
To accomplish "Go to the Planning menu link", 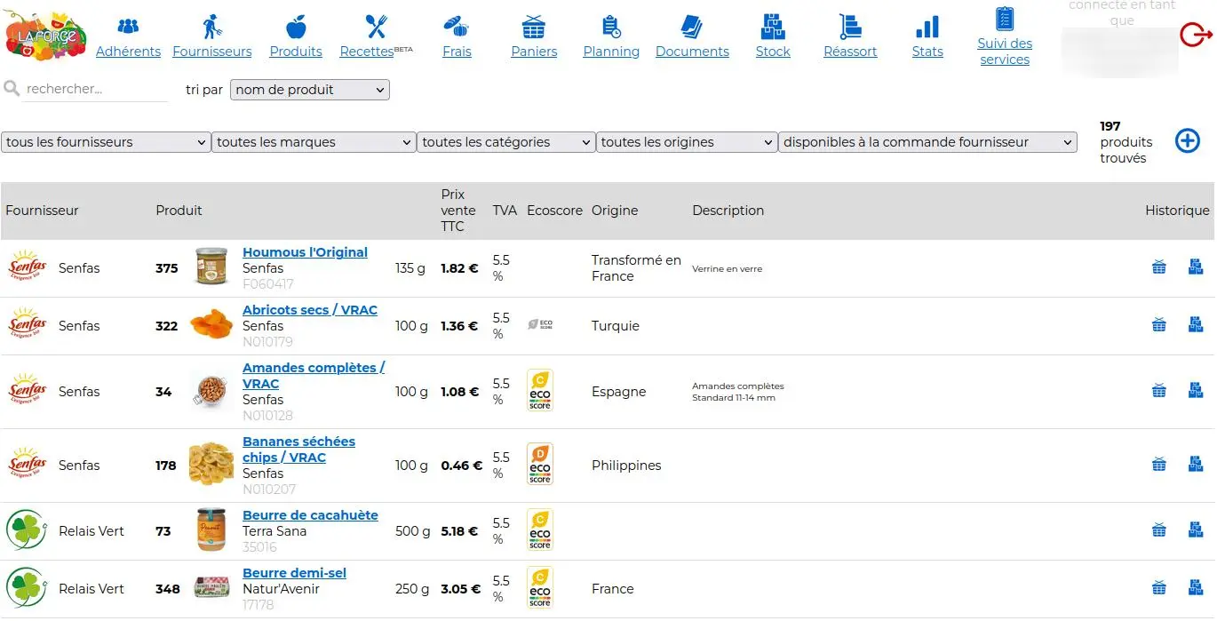I will point(611,52).
